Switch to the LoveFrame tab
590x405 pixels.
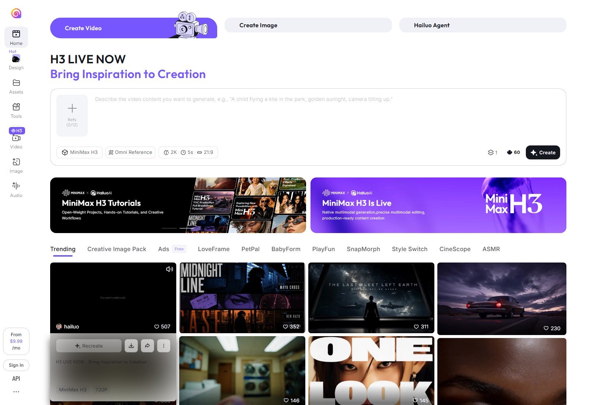pos(214,249)
